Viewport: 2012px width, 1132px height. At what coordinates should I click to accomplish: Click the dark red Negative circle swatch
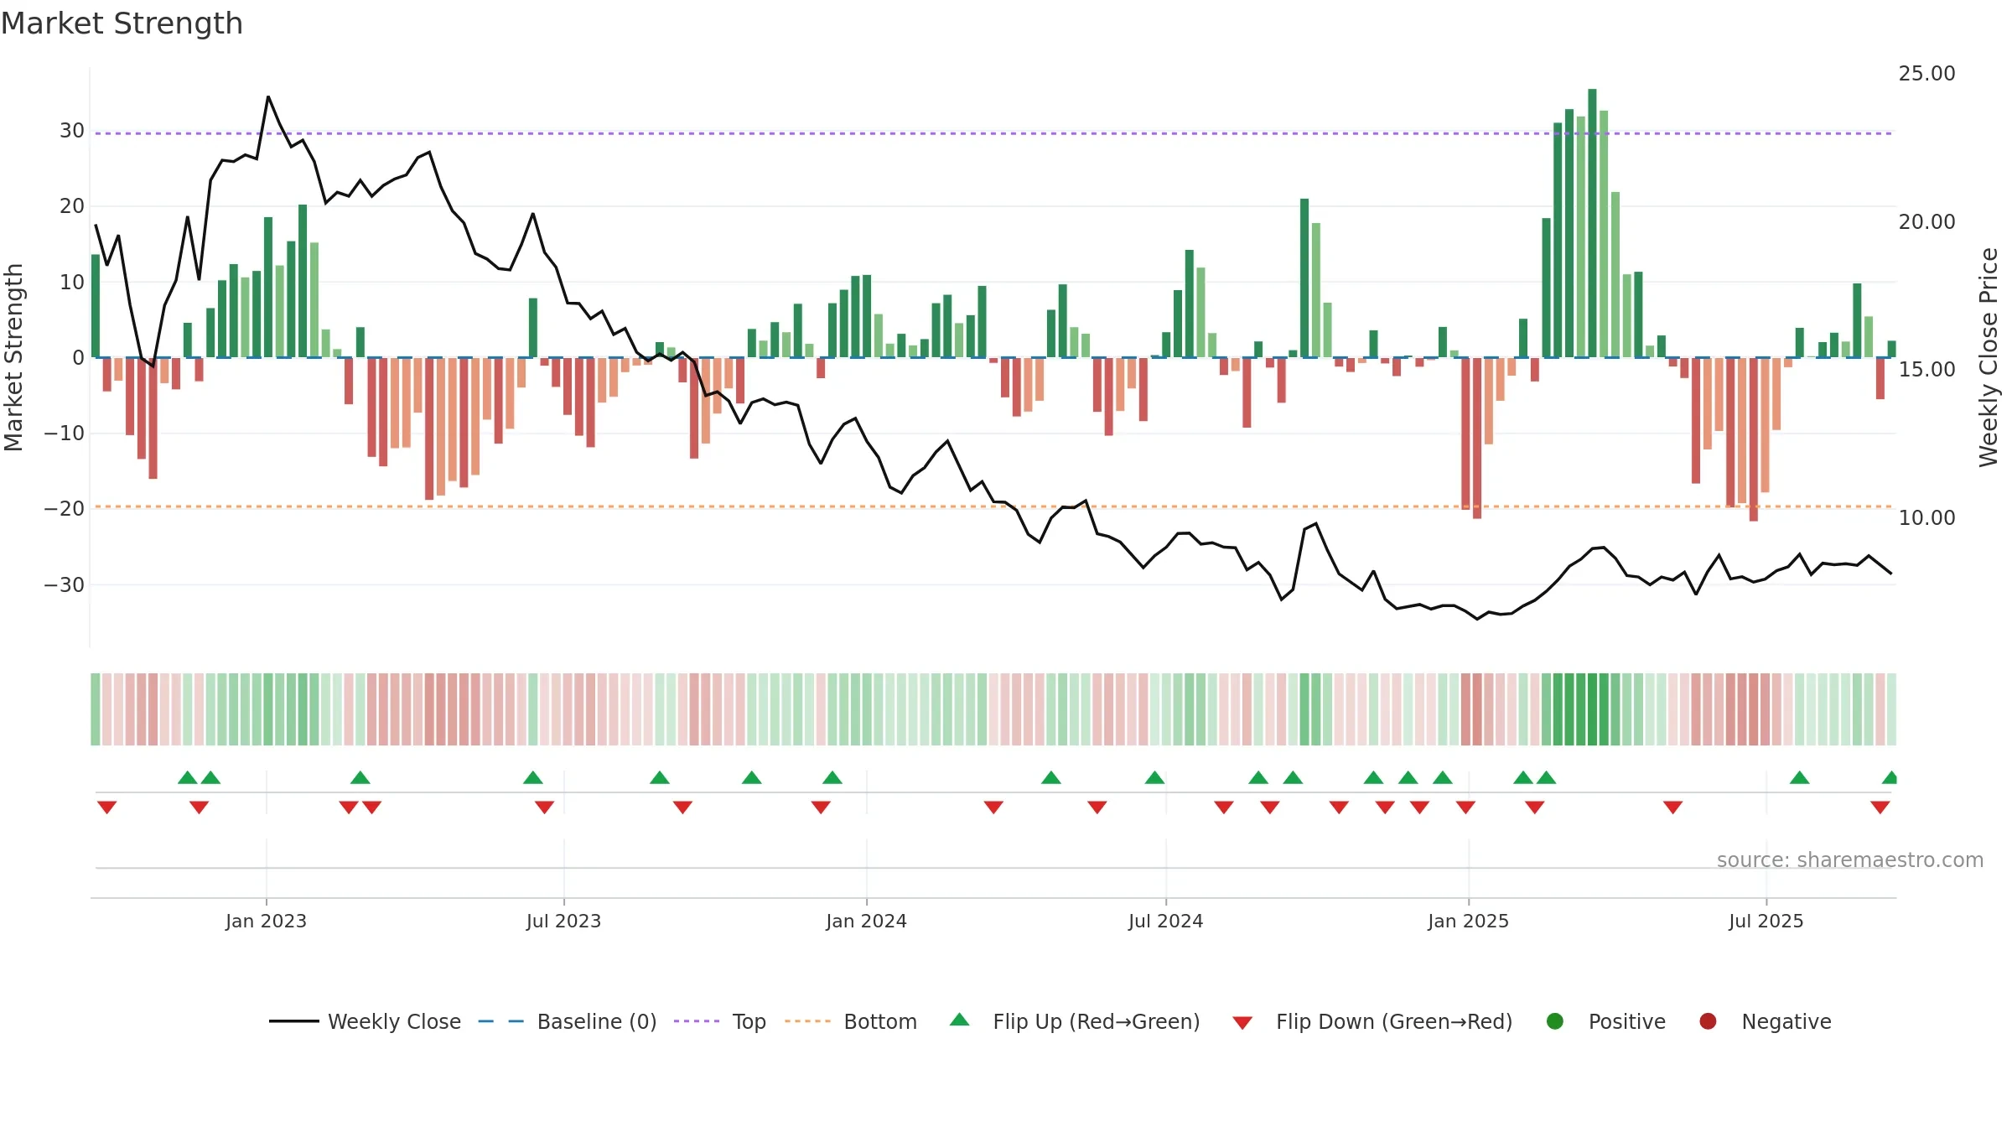(x=1708, y=1021)
